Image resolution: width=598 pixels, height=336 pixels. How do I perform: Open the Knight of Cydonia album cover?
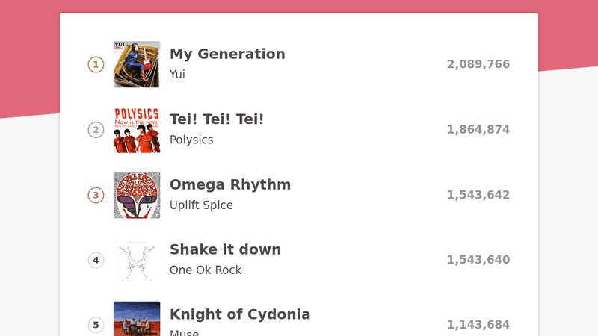point(137,319)
